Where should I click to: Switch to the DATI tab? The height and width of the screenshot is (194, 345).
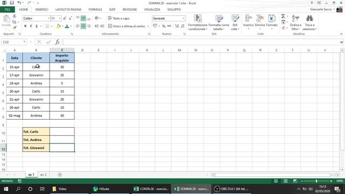click(112, 10)
